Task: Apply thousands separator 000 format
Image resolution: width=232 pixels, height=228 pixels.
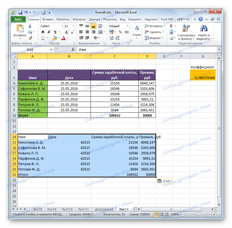Action: 127,32
